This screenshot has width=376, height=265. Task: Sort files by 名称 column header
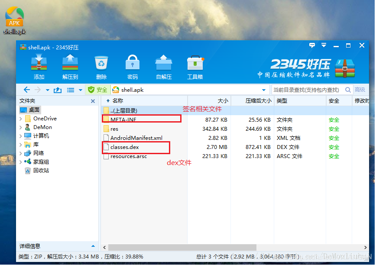click(118, 101)
